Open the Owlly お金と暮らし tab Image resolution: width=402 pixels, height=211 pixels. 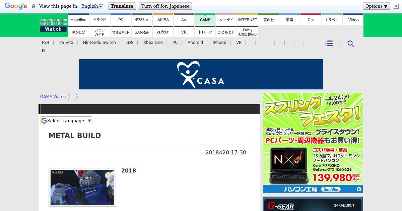point(247,32)
